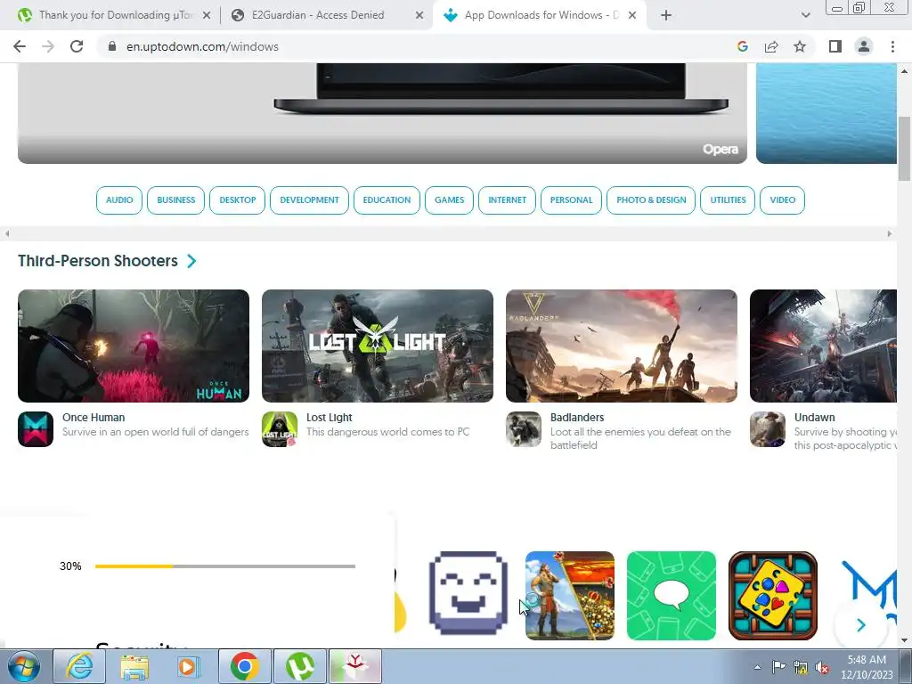Open the tab search dropdown
Screen dimensions: 912x684
(x=805, y=15)
